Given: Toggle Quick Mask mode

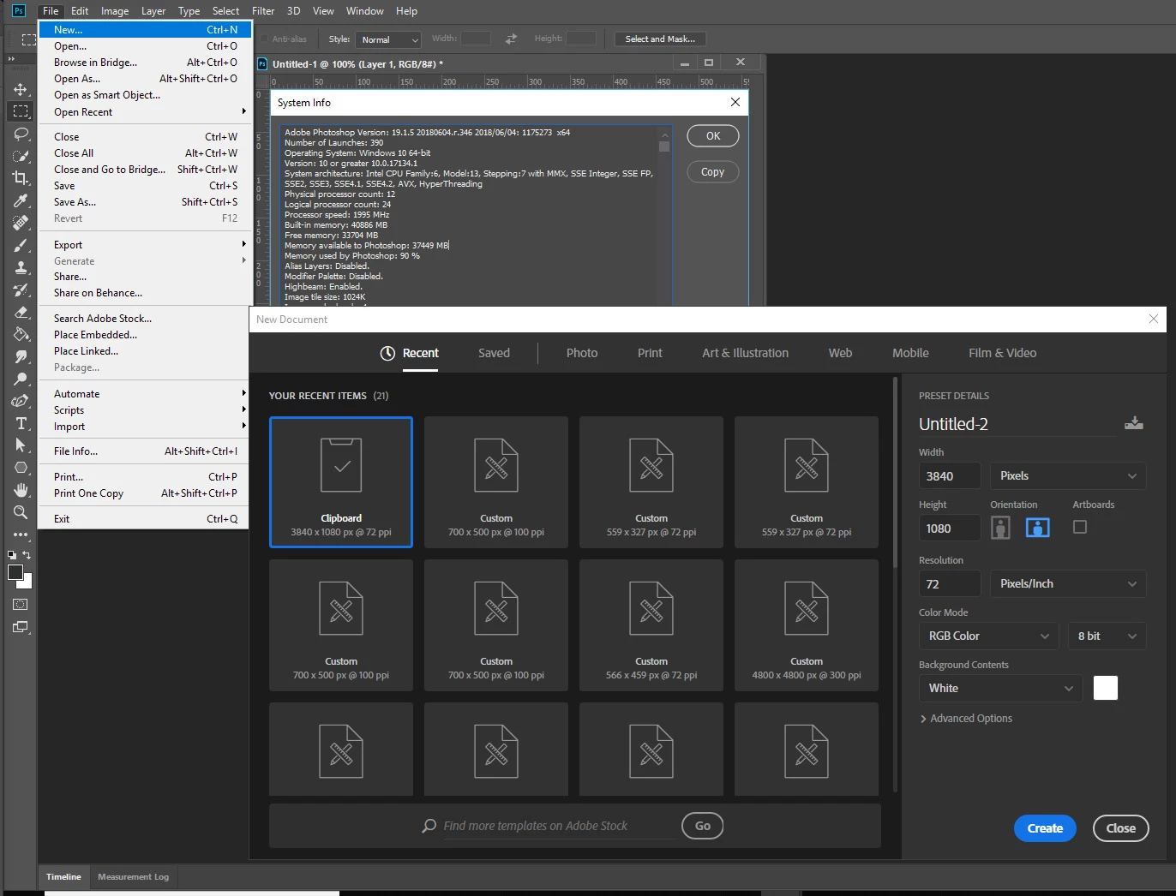Looking at the screenshot, I should (x=21, y=605).
